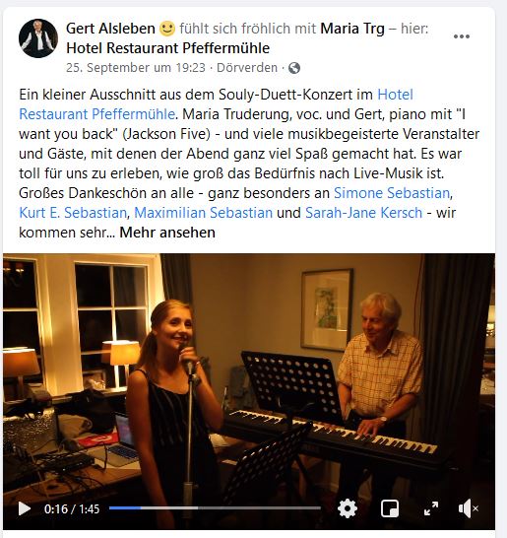
Task: Open Gert Alsleben's profile name link
Action: 110,29
